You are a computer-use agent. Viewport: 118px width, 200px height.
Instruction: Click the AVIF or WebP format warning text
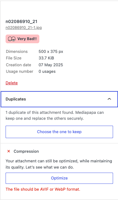click(43, 189)
